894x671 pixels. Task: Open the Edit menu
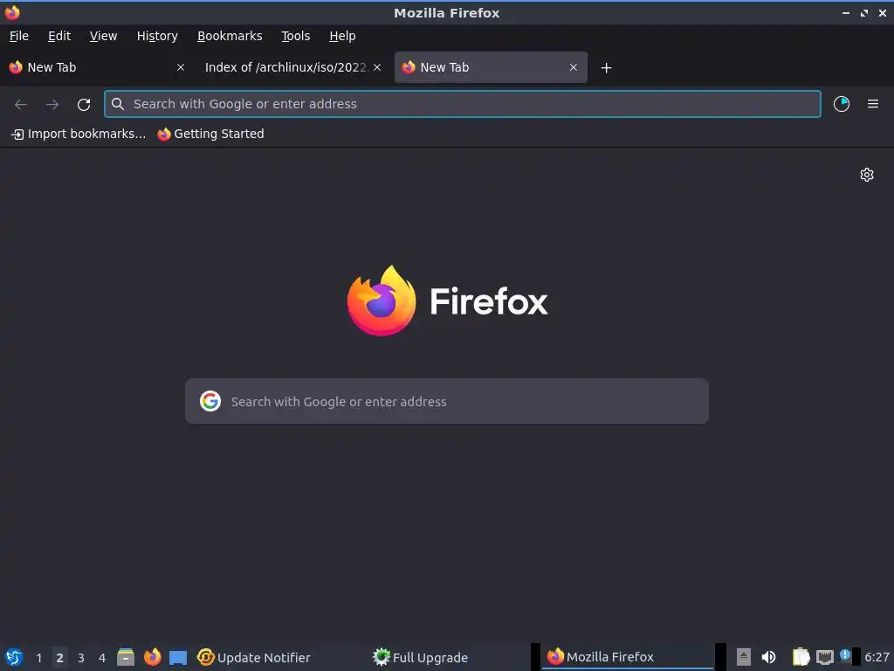coord(59,36)
